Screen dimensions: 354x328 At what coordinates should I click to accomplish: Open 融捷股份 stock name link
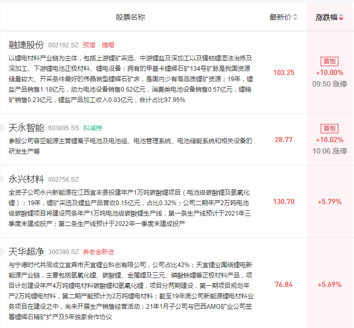[x=26, y=45]
